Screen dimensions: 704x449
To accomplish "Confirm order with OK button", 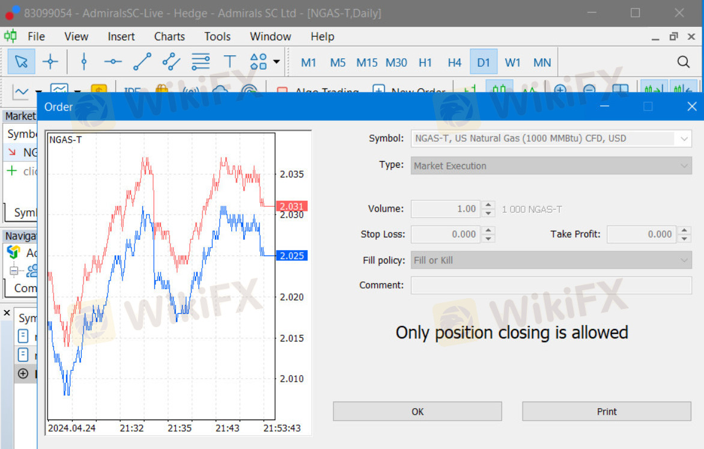I will (x=417, y=411).
